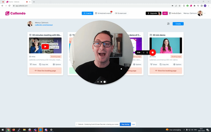This screenshot has width=211, height=132.
Task: Open the Chrome extensions puzzle icon
Action: (195, 6)
